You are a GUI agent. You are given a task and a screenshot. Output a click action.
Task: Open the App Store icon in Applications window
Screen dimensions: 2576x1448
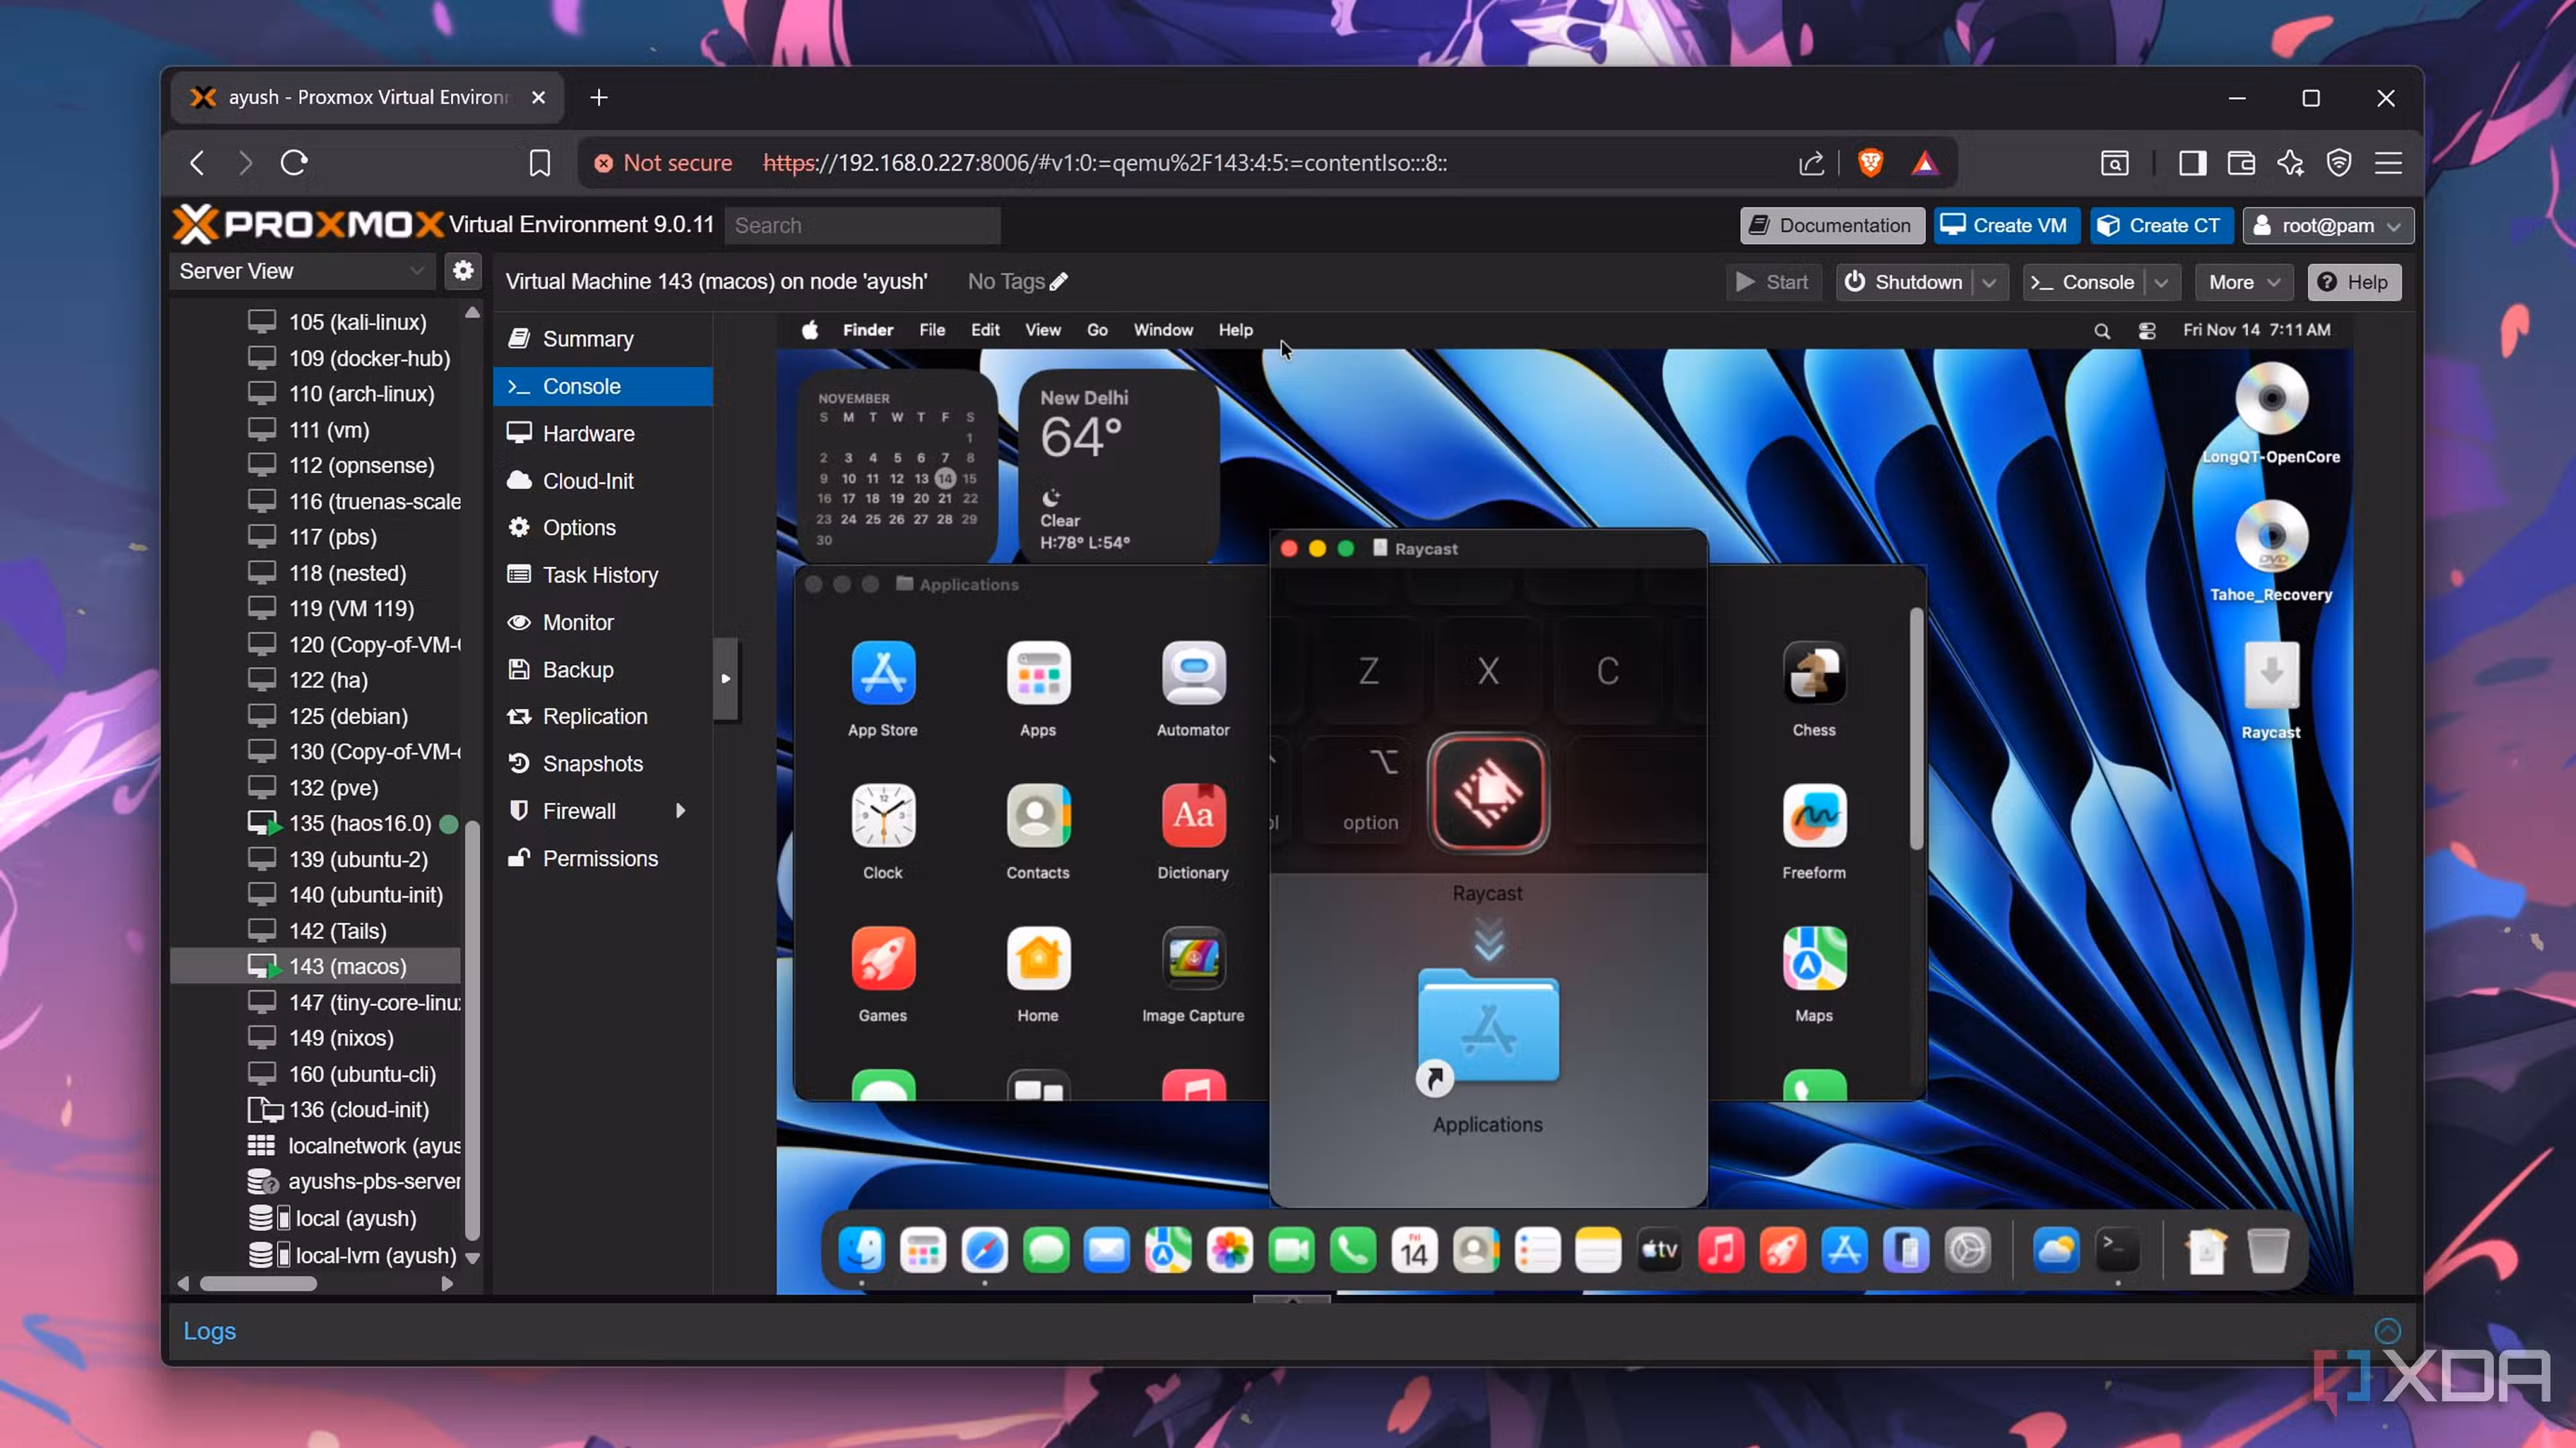click(883, 674)
